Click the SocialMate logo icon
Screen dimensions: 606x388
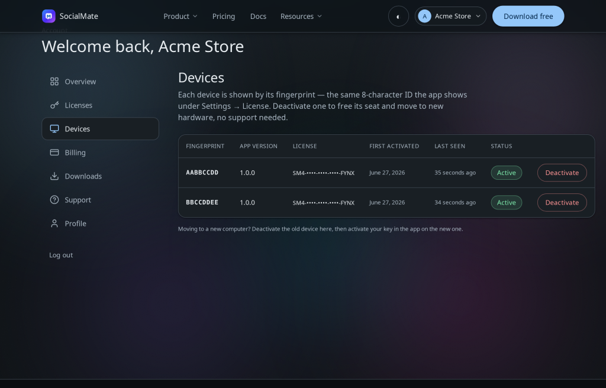[x=49, y=16]
